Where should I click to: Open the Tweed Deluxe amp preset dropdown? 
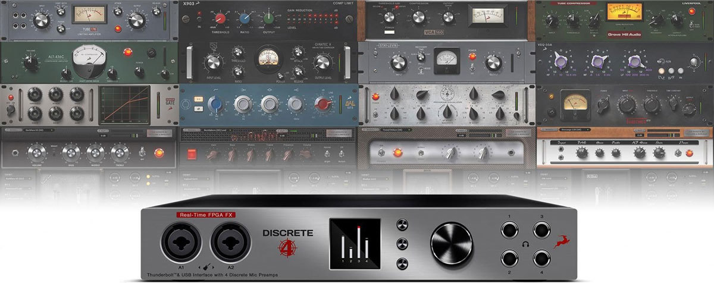394,129
